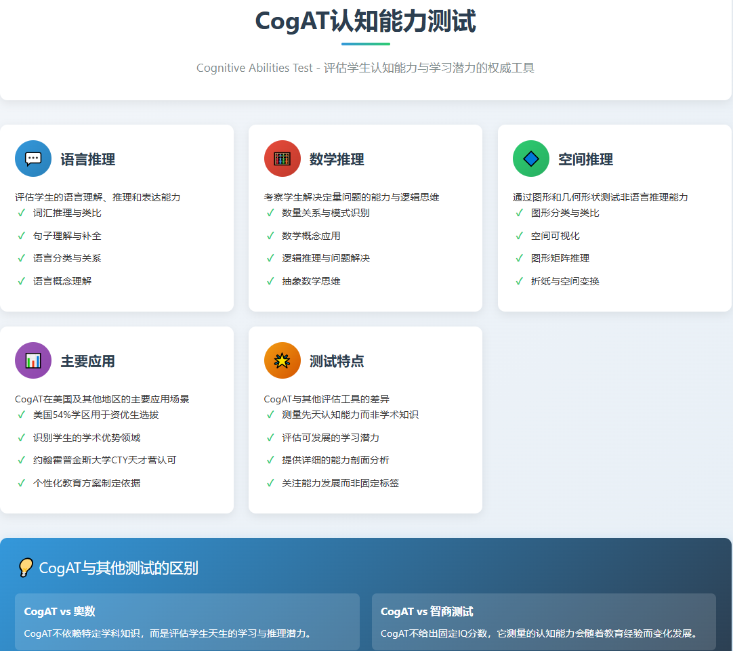
Task: Click the 图形矩阵推理 list item
Action: pos(560,258)
